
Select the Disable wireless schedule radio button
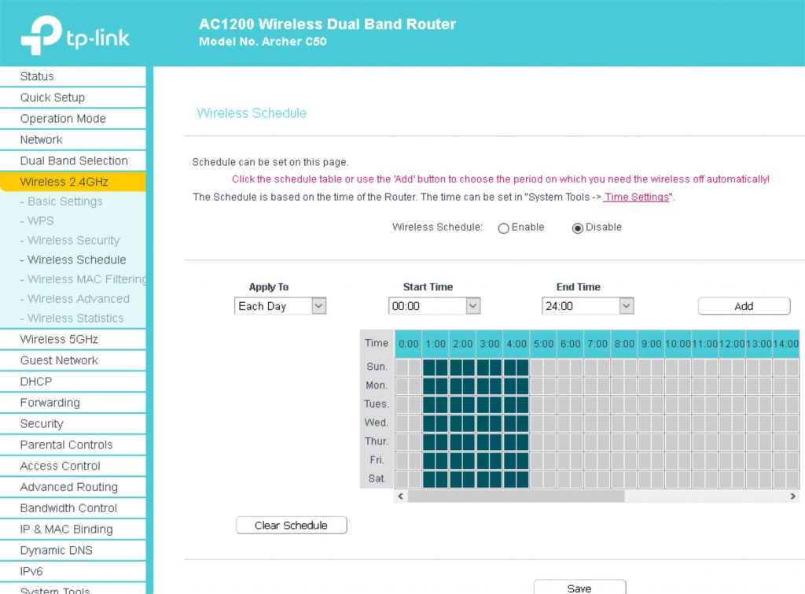coord(578,228)
